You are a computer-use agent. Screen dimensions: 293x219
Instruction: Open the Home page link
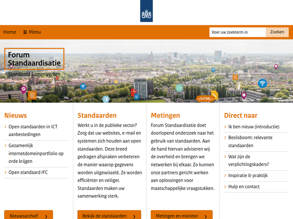coord(10,32)
